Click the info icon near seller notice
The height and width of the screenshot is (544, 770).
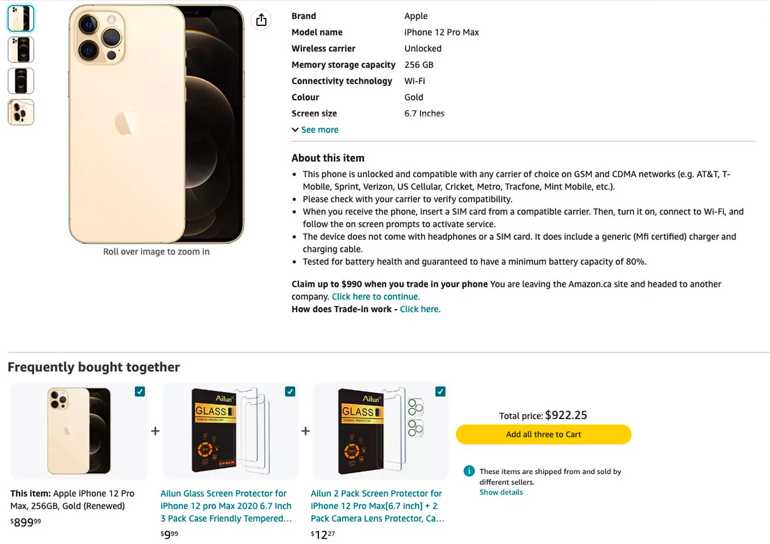469,471
